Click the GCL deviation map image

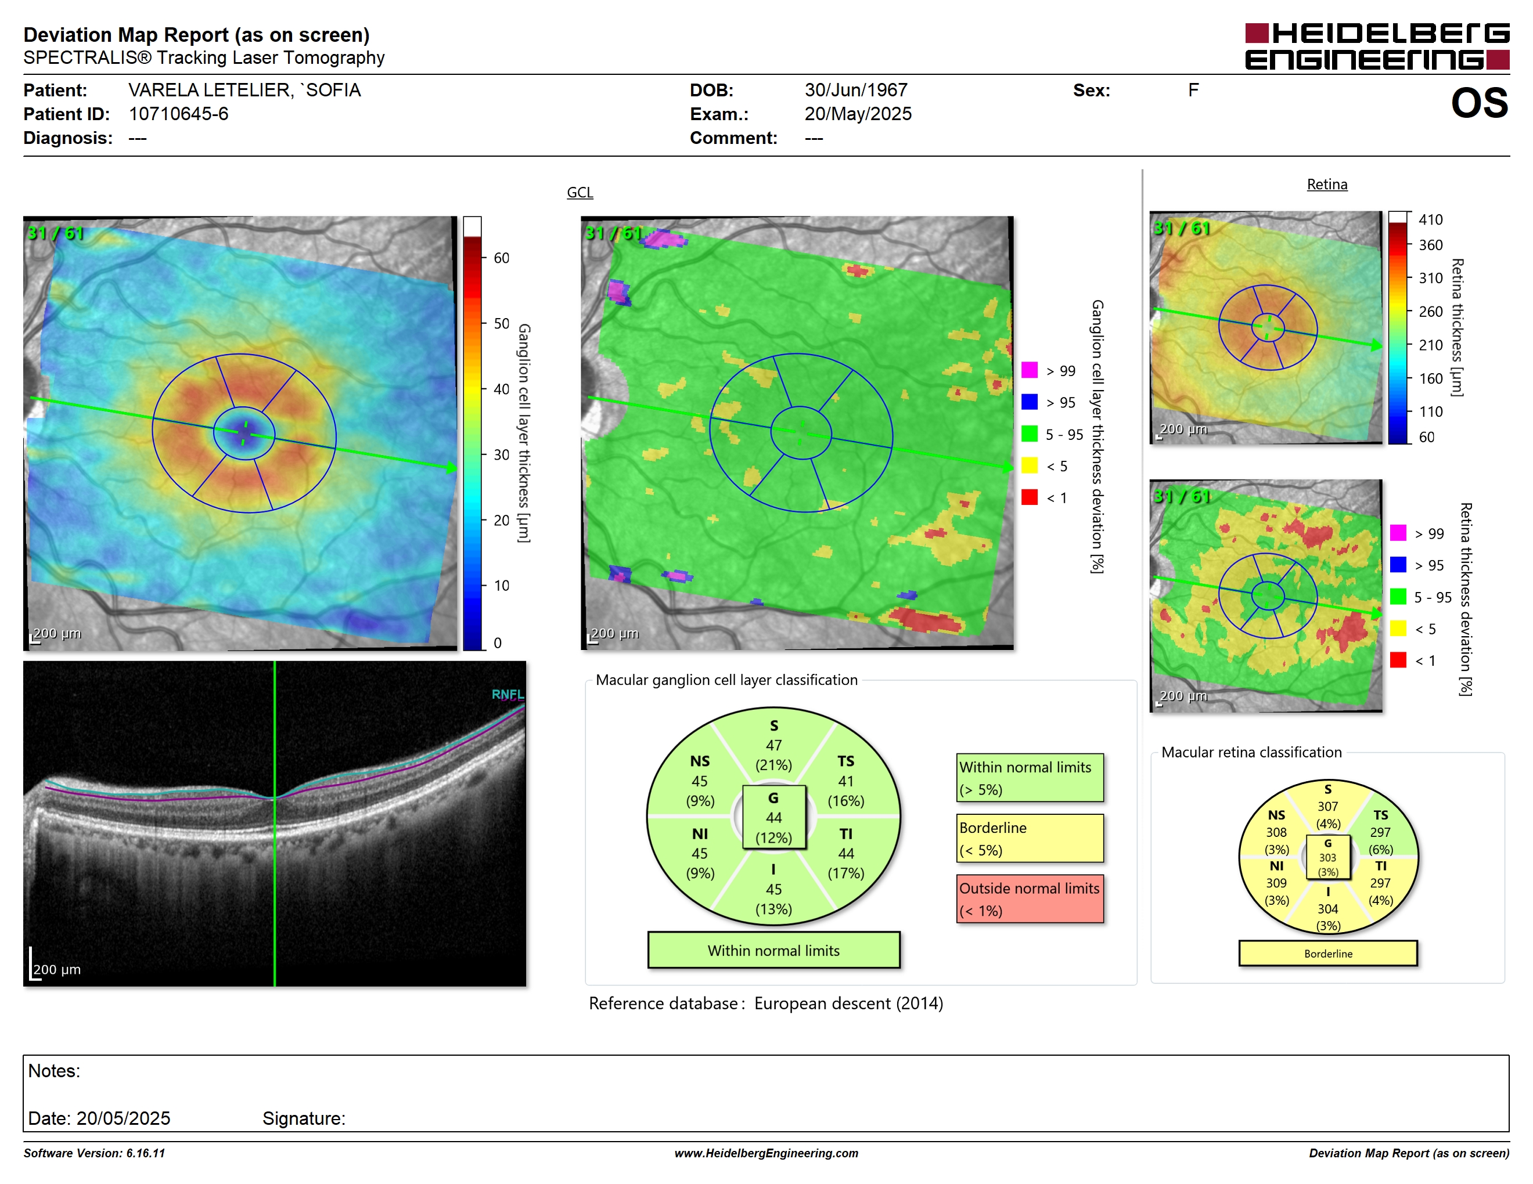pyautogui.click(x=797, y=433)
